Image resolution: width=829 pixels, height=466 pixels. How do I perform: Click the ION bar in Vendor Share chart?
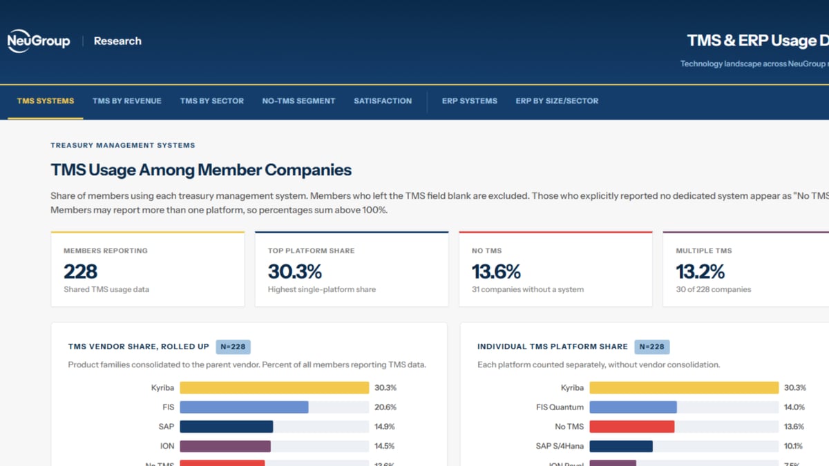(x=225, y=446)
